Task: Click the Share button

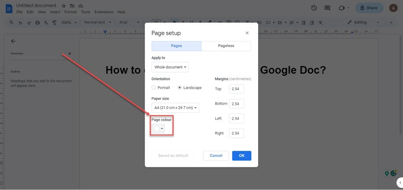Action: [x=369, y=8]
